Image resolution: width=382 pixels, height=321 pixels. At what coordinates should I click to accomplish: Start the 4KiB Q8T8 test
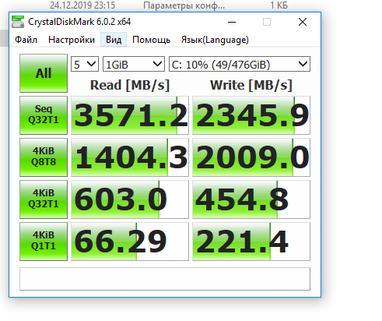point(44,157)
